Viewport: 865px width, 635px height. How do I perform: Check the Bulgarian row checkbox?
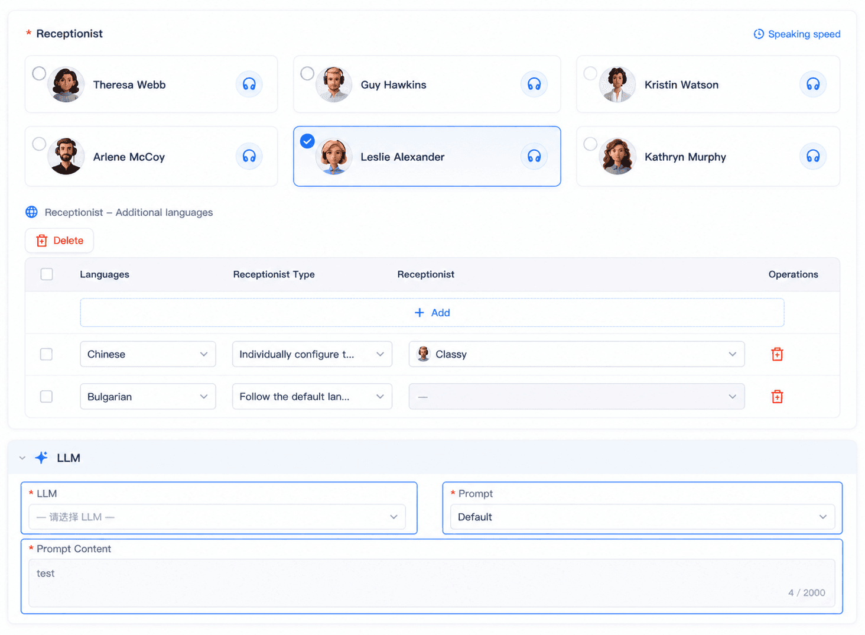(46, 397)
